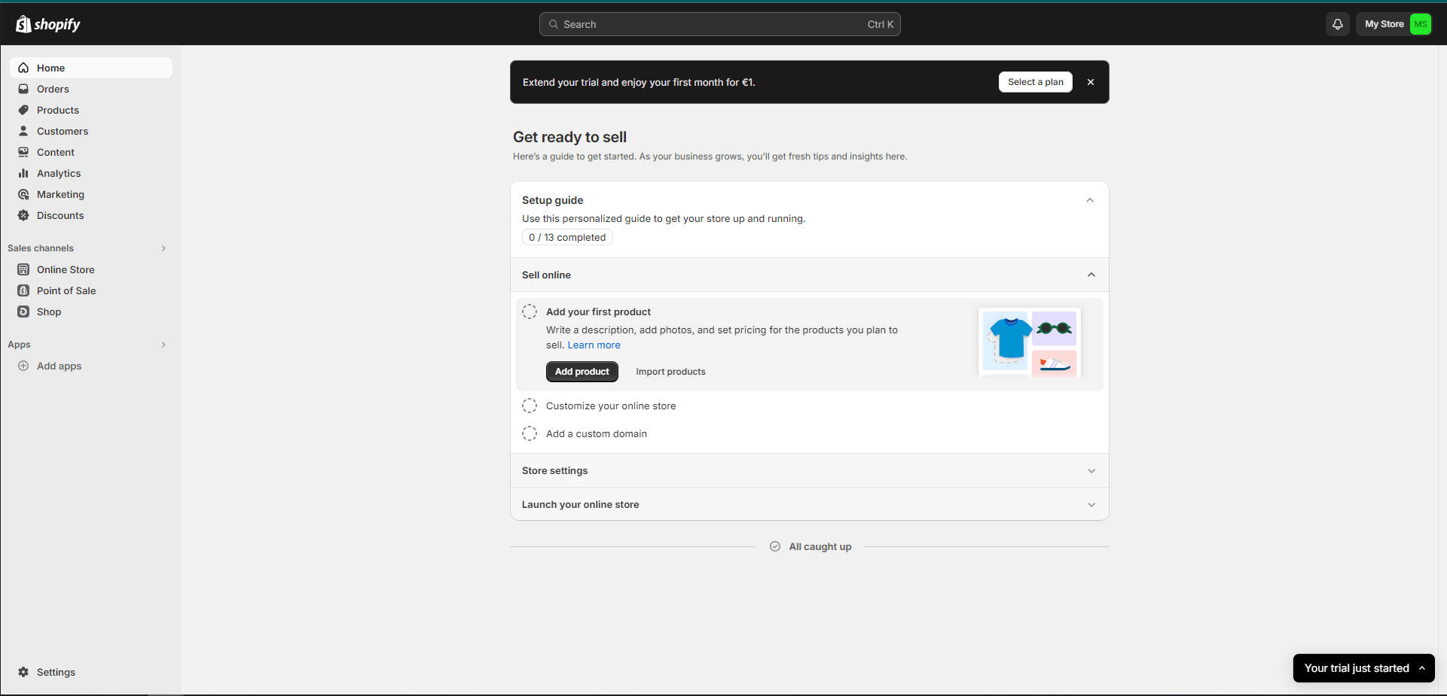Open Products in sidebar
Screen dimensions: 1447x696
tap(91, 110)
